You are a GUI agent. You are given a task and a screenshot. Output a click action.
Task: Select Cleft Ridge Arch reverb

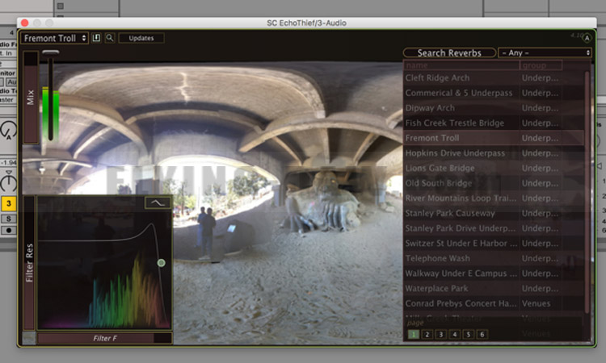tap(494, 78)
